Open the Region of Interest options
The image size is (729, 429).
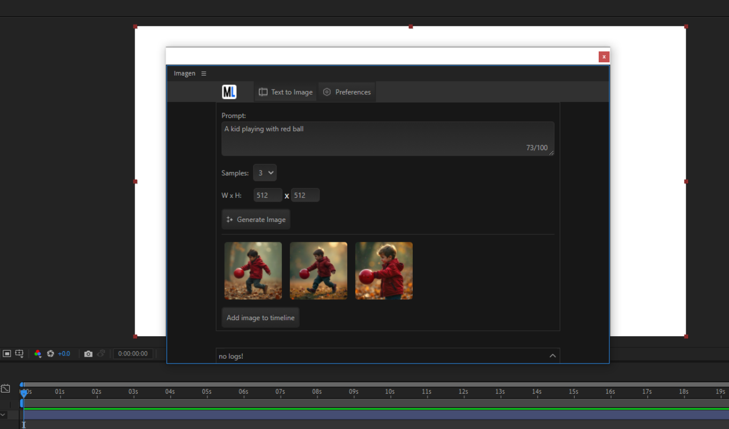(x=19, y=354)
